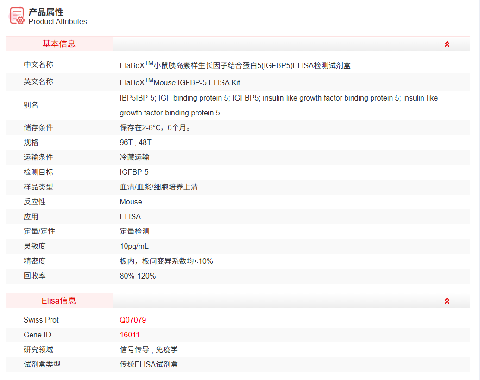Open the Gene ID 16011 link
Image resolution: width=480 pixels, height=380 pixels.
point(130,335)
